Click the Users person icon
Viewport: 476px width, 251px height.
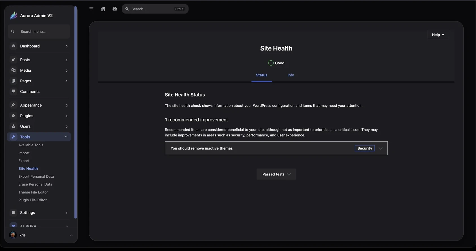tap(13, 126)
